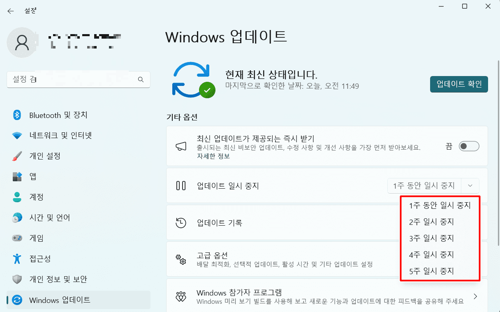Select the 앱 icon in sidebar
Viewport: 500px width, 312px height.
[x=17, y=177]
